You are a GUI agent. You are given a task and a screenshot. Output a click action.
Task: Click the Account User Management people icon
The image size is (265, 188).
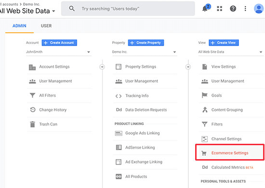(x=32, y=81)
